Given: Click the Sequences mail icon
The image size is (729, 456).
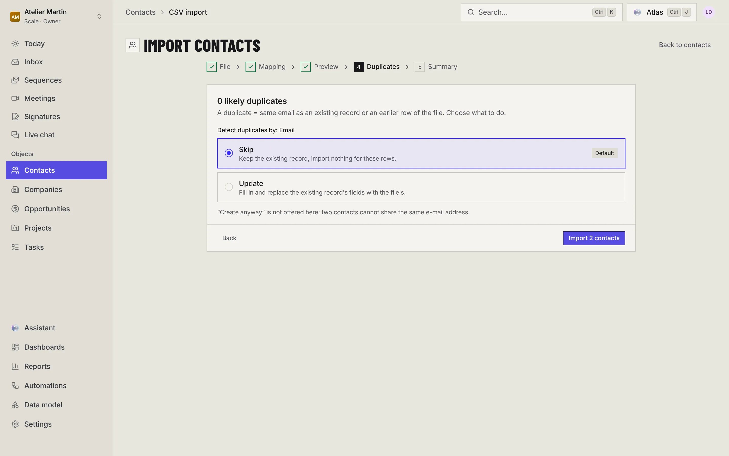Looking at the screenshot, I should click(15, 80).
